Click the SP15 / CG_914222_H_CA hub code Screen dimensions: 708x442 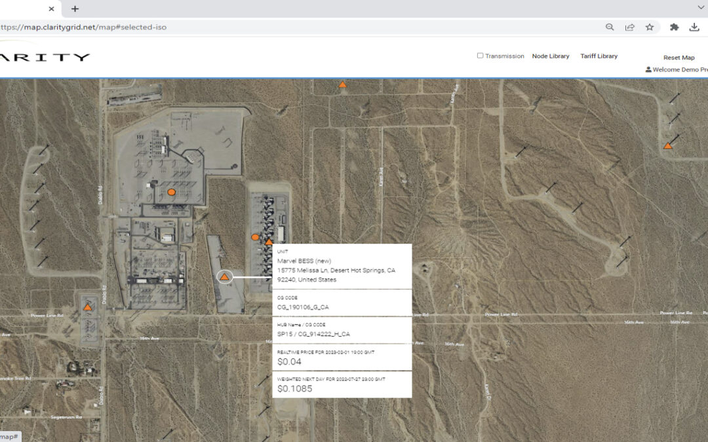(313, 334)
